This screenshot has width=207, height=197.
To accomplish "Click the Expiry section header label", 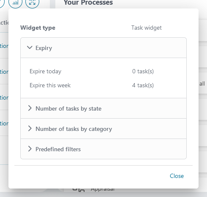I will tap(44, 48).
